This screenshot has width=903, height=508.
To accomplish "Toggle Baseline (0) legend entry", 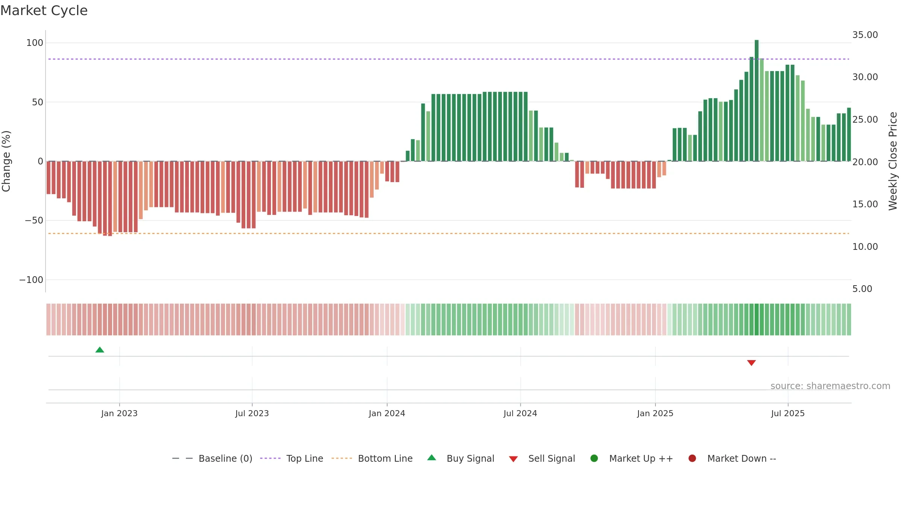I will [212, 458].
